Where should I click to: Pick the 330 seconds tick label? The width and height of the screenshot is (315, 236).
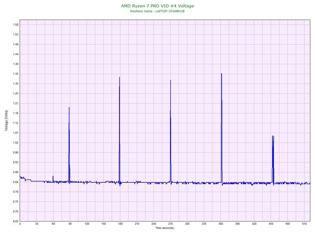(204, 224)
